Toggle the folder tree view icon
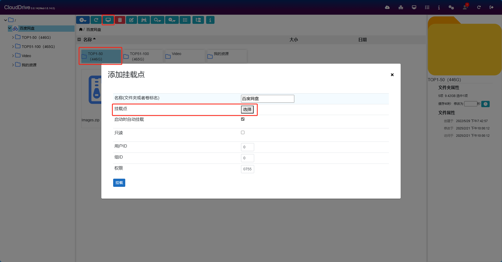Screen dimensions: 502x262 pos(198,20)
